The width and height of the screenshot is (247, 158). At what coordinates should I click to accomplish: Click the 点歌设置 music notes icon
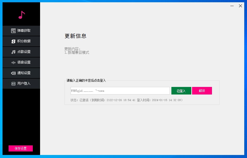[x=13, y=52]
